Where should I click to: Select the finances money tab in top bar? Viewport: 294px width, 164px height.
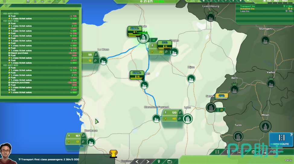pos(57,1)
